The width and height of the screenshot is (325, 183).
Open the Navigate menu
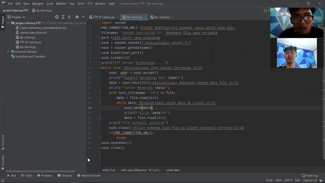tap(38, 4)
